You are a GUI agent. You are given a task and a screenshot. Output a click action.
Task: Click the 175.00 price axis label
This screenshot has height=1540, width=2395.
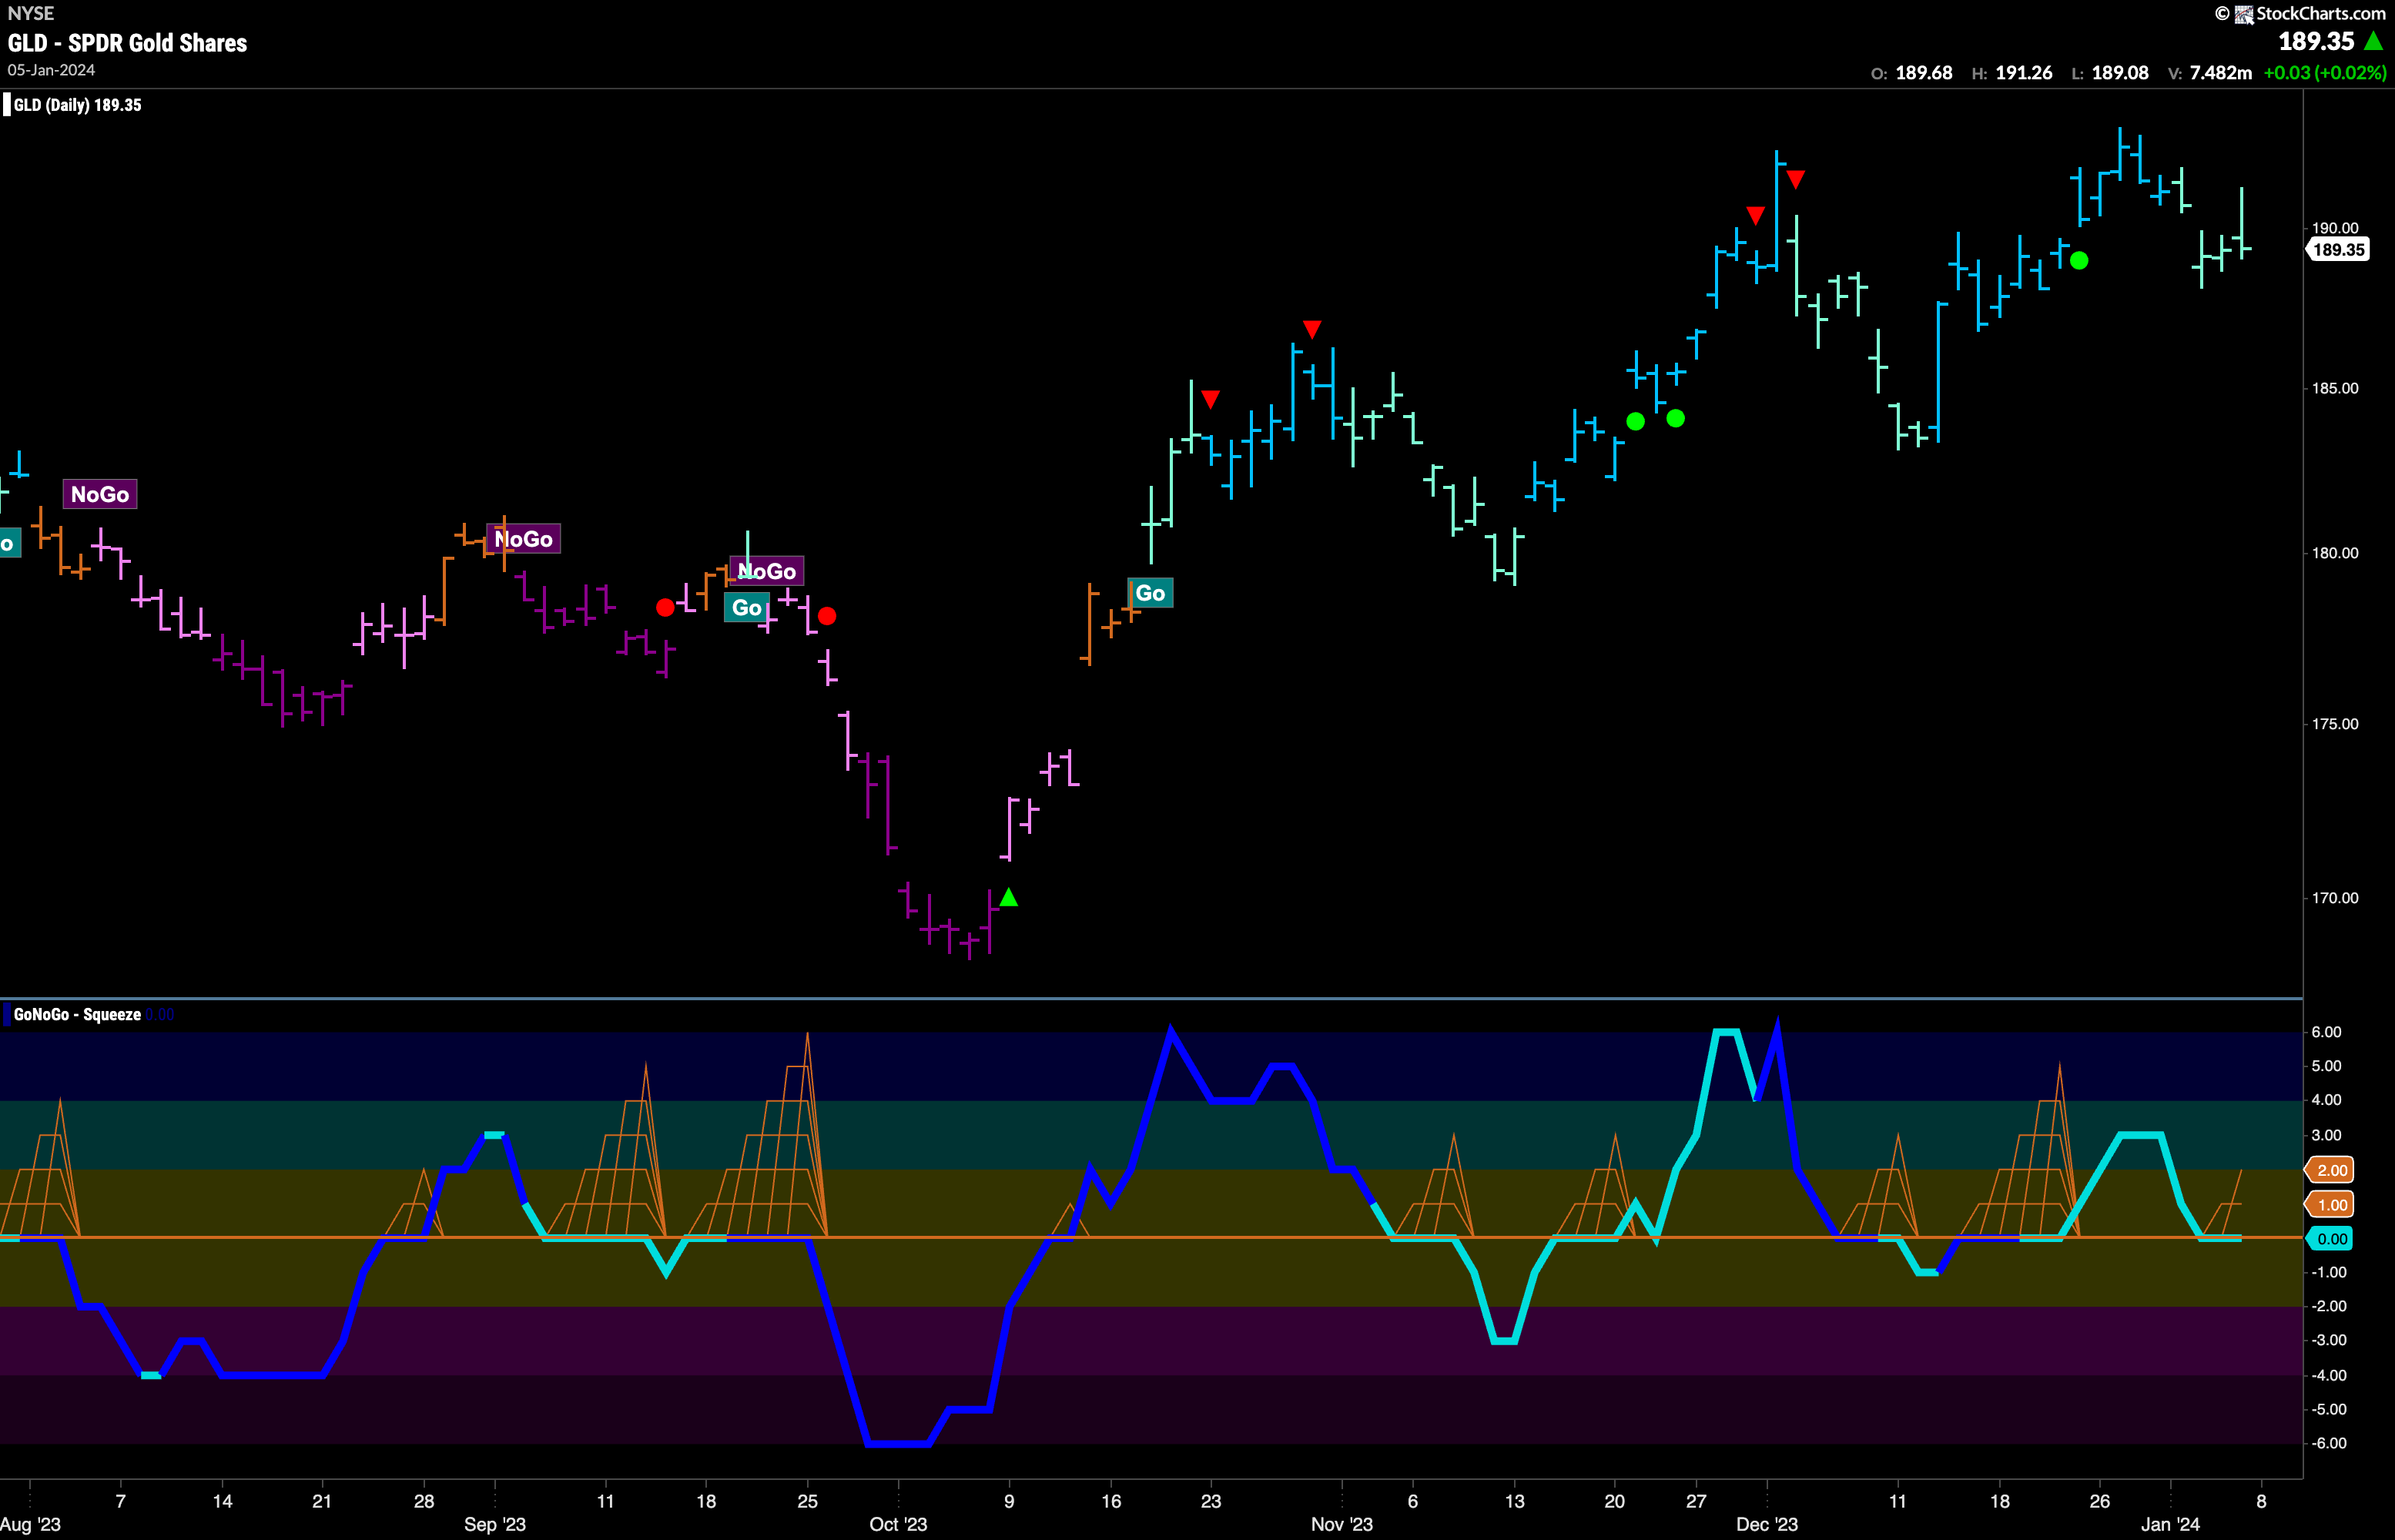[x=2335, y=724]
